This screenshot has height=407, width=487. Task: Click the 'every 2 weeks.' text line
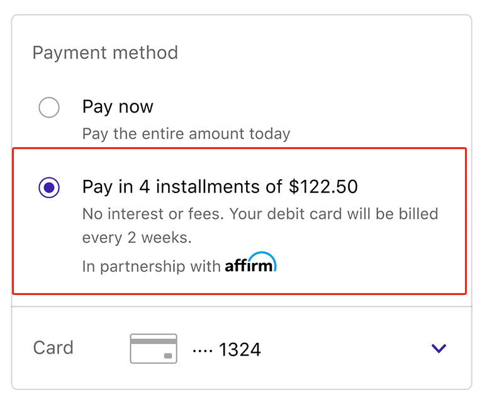pyautogui.click(x=137, y=238)
